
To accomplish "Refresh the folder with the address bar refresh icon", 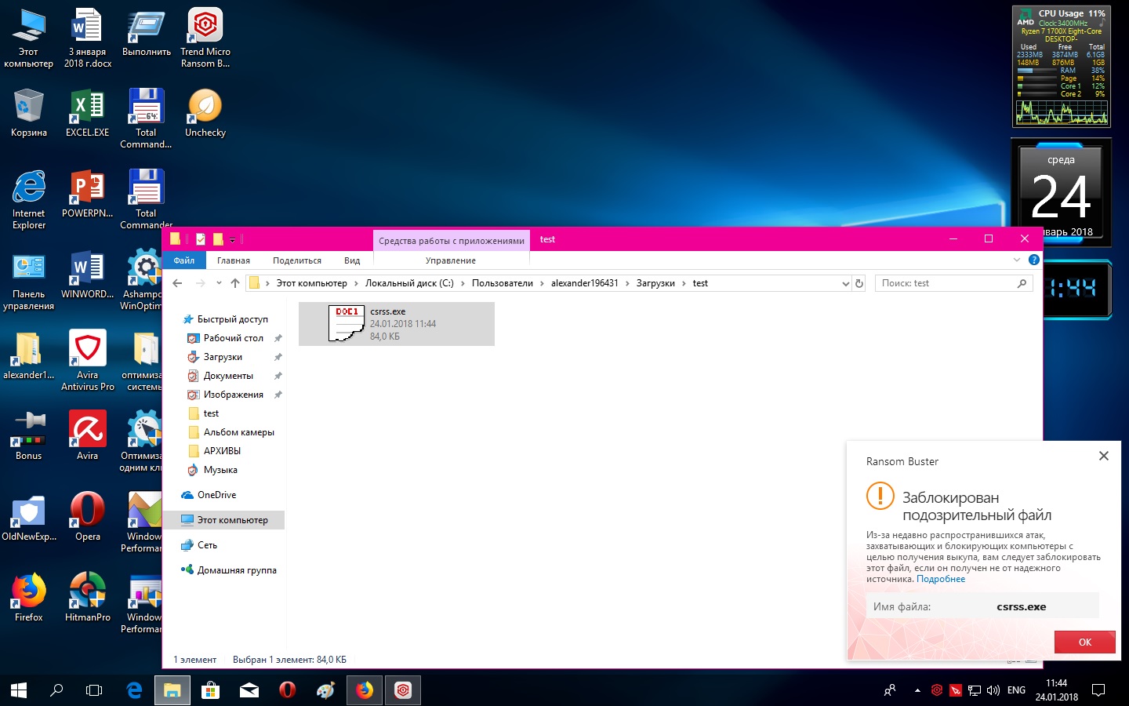I will tap(859, 283).
